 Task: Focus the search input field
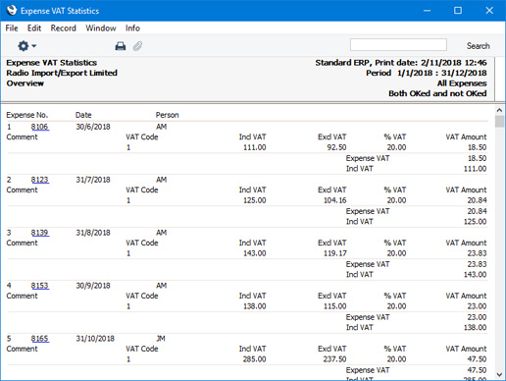398,45
